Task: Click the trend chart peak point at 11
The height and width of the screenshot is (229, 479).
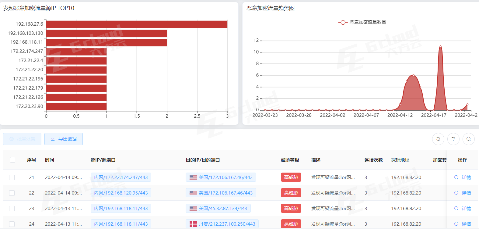Action: [x=440, y=47]
